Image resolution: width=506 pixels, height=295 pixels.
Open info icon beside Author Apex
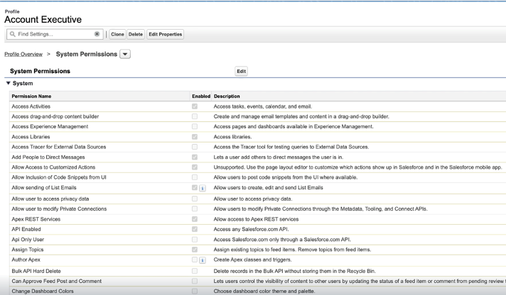pos(203,260)
